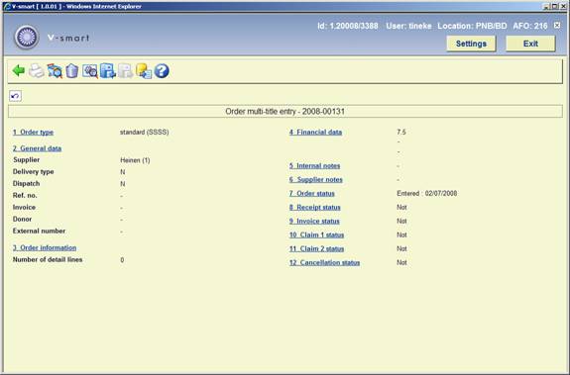Click the financial value '7.5'
This screenshot has width=570, height=375.
tap(401, 132)
